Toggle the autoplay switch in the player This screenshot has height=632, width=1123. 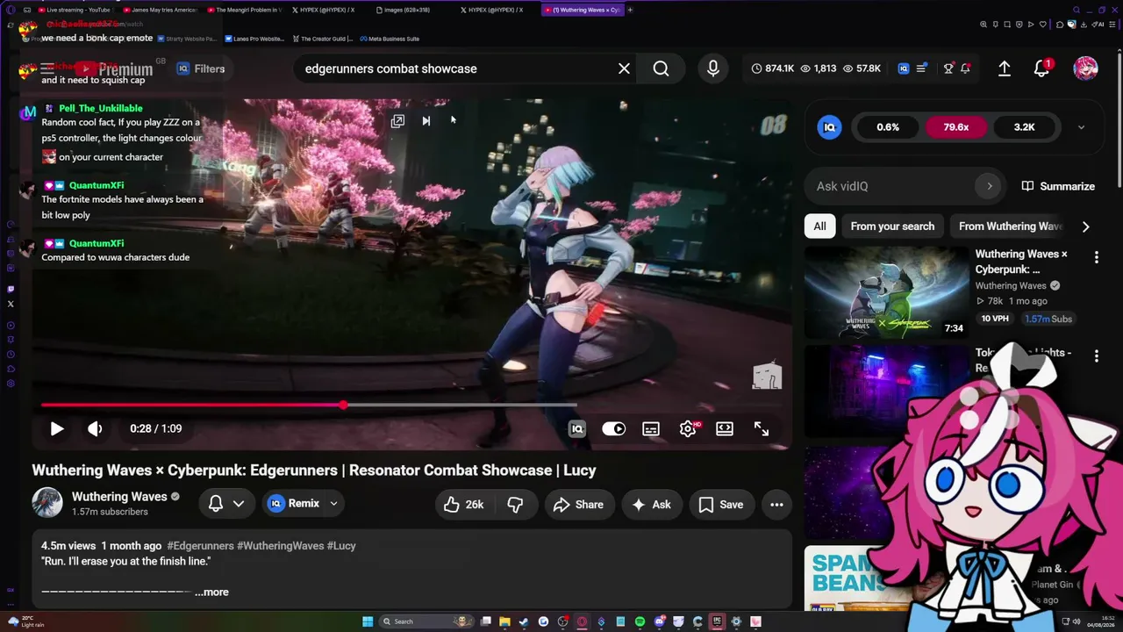pos(614,428)
